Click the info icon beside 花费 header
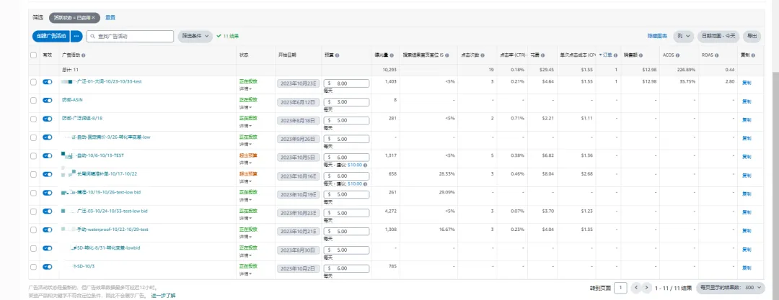This screenshot has width=779, height=300. pos(544,55)
